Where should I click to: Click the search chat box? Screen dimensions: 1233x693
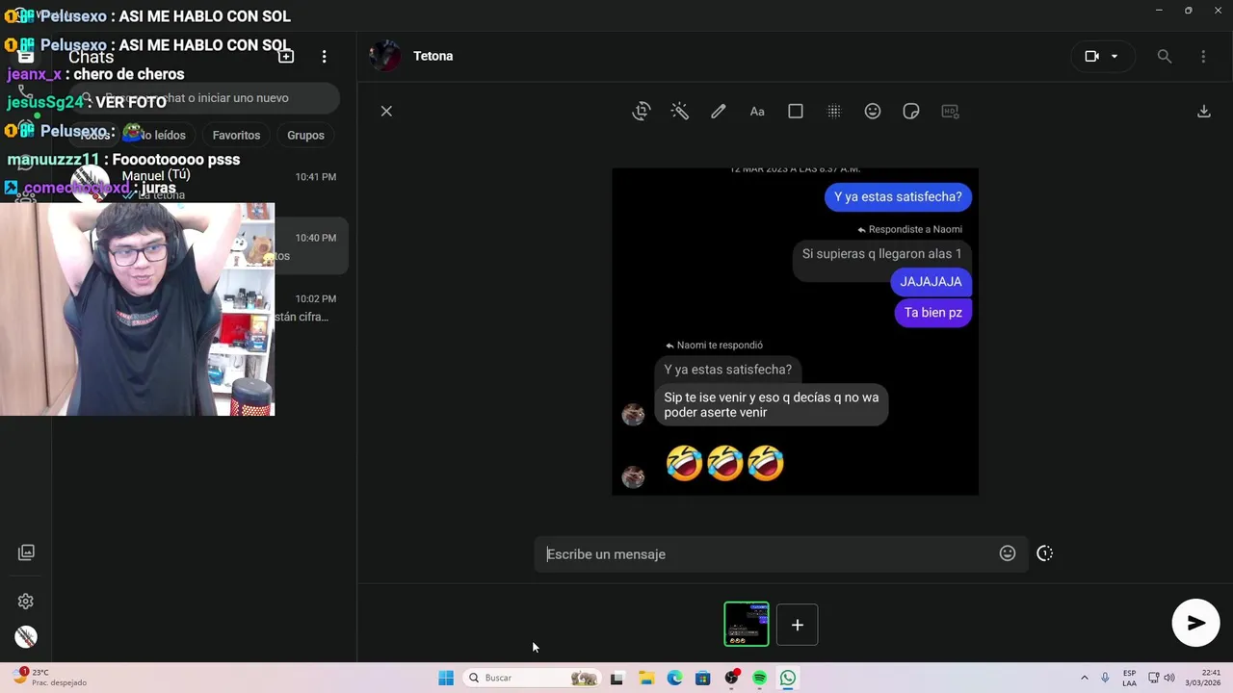coord(204,98)
